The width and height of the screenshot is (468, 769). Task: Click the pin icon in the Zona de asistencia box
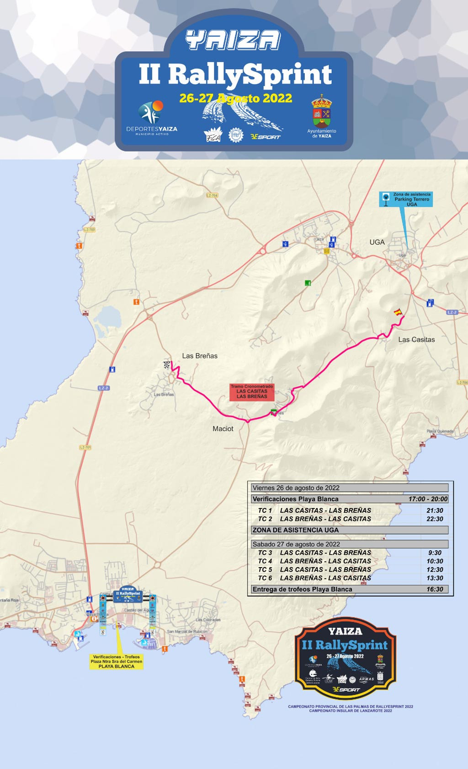tap(386, 199)
